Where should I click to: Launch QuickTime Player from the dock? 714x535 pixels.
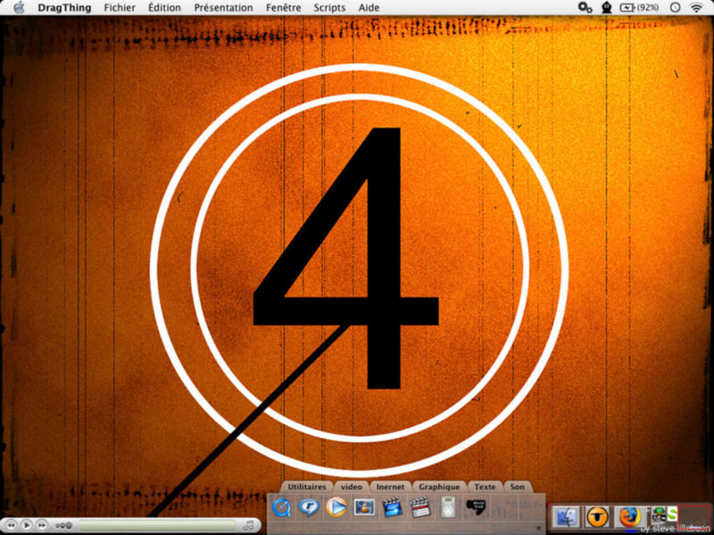(282, 507)
